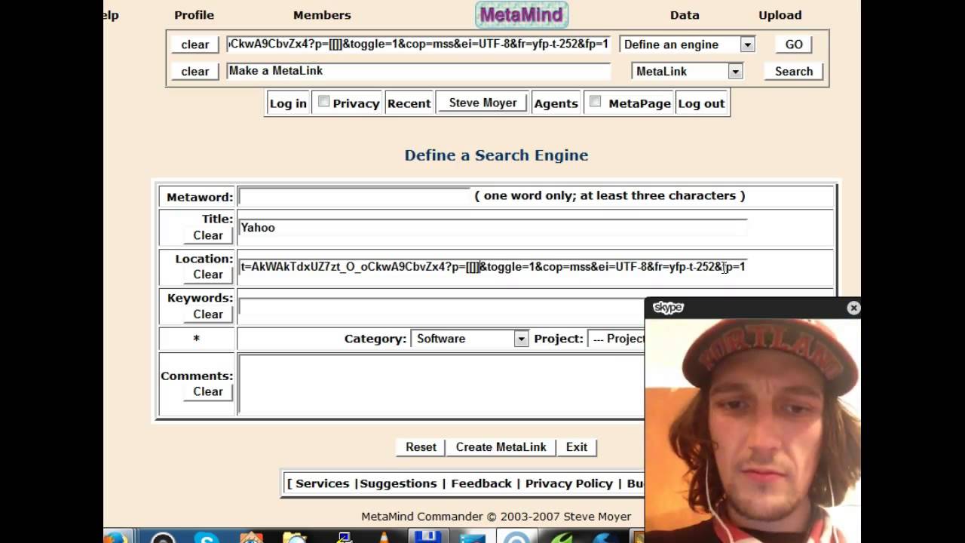Open the Data menu
This screenshot has height=543, width=965.
[685, 15]
